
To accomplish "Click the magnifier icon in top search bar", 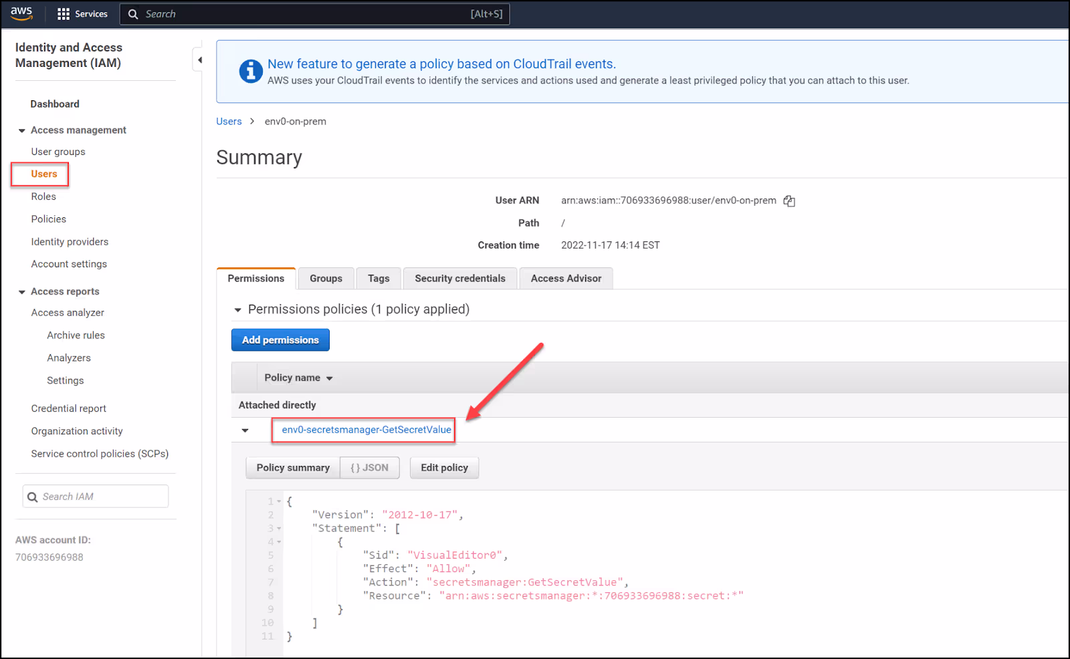I will click(x=133, y=14).
